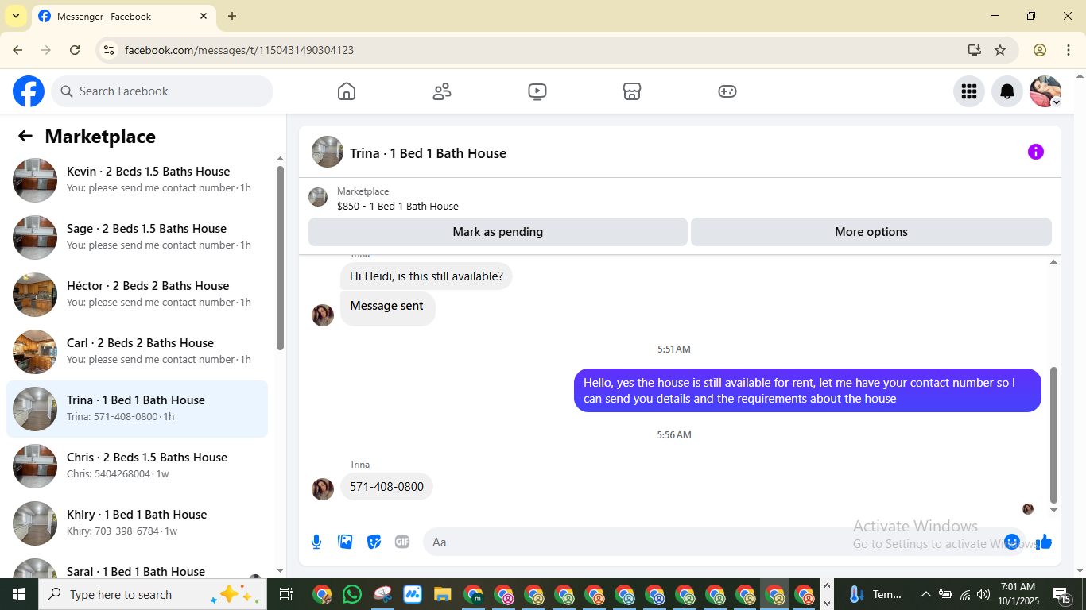Open Chrome's three-dot menu
Viewport: 1086px width, 610px height.
click(x=1068, y=50)
